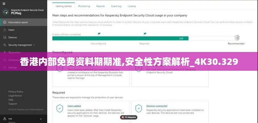Select the Event log tab
This screenshot has width=258, height=123.
116,6
